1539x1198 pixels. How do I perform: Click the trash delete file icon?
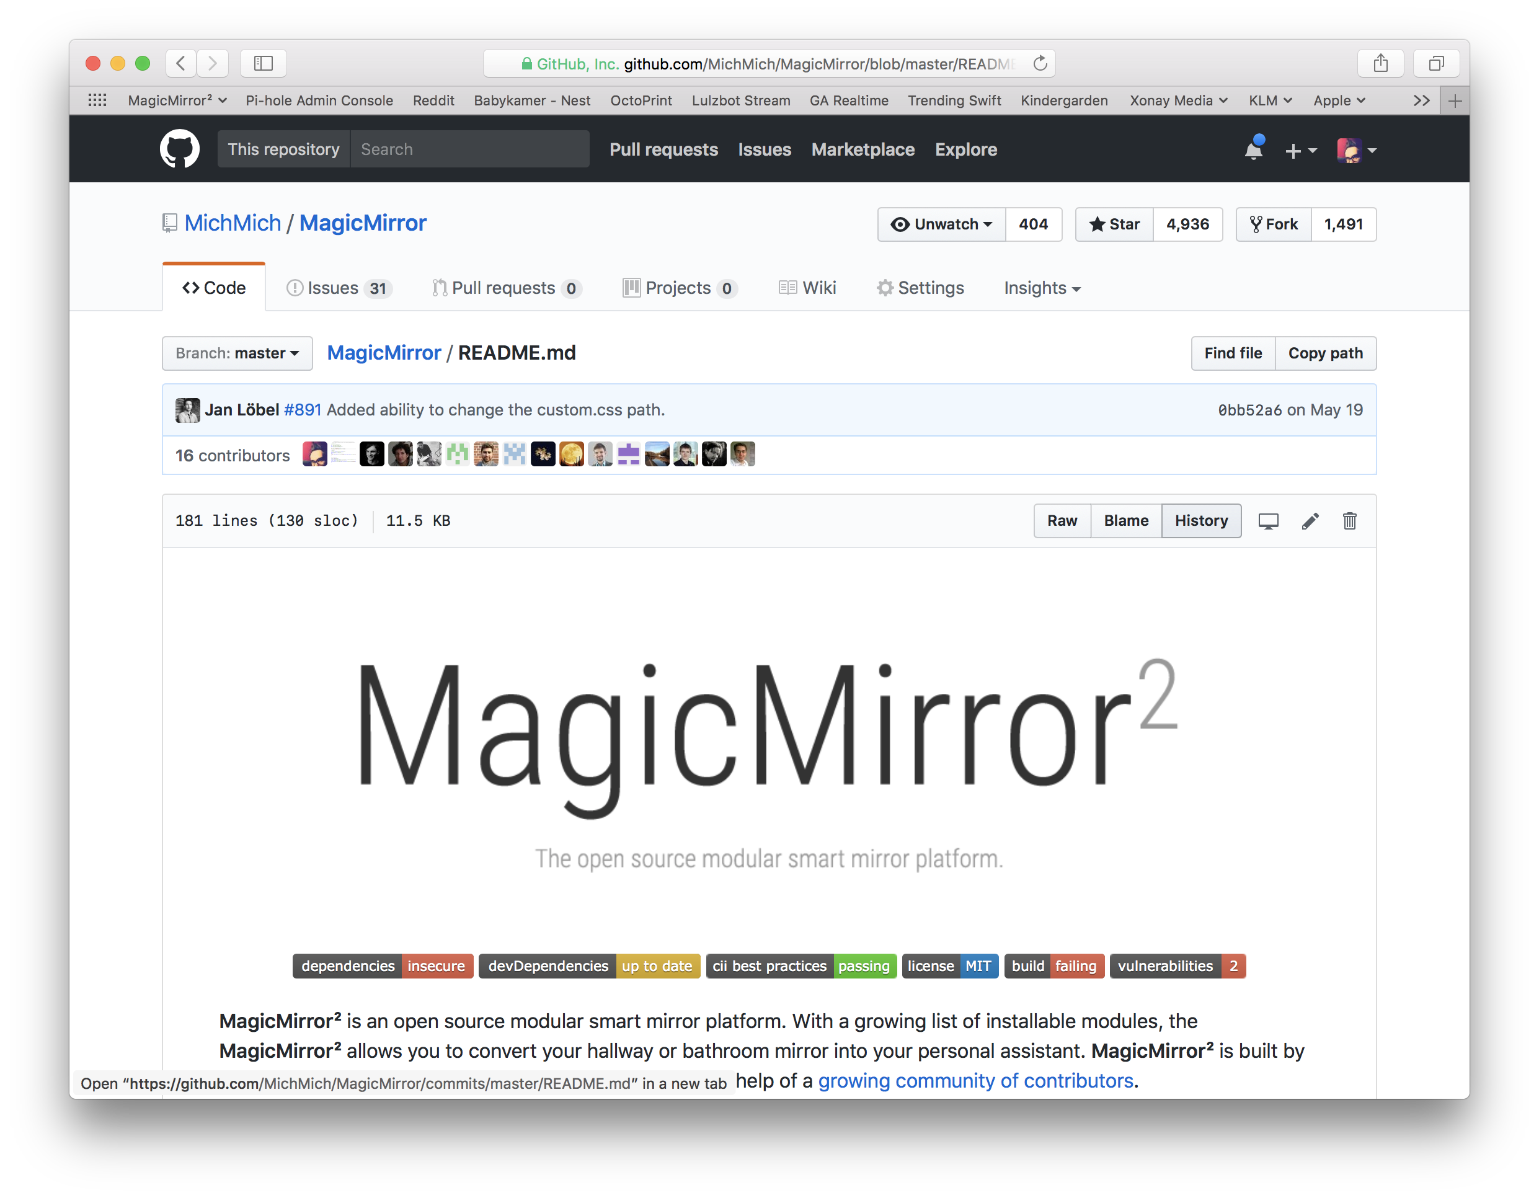click(1349, 521)
